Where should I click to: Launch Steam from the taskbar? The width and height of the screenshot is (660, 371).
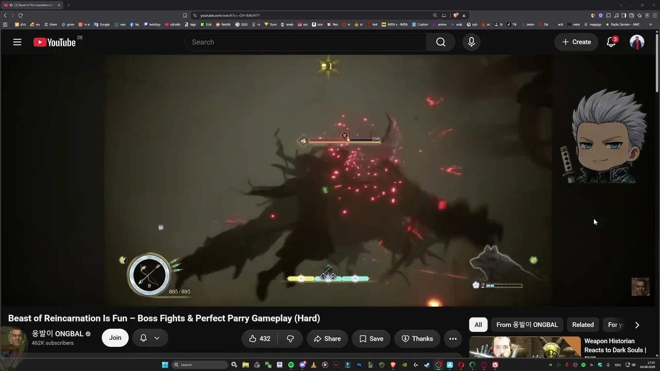click(x=427, y=365)
